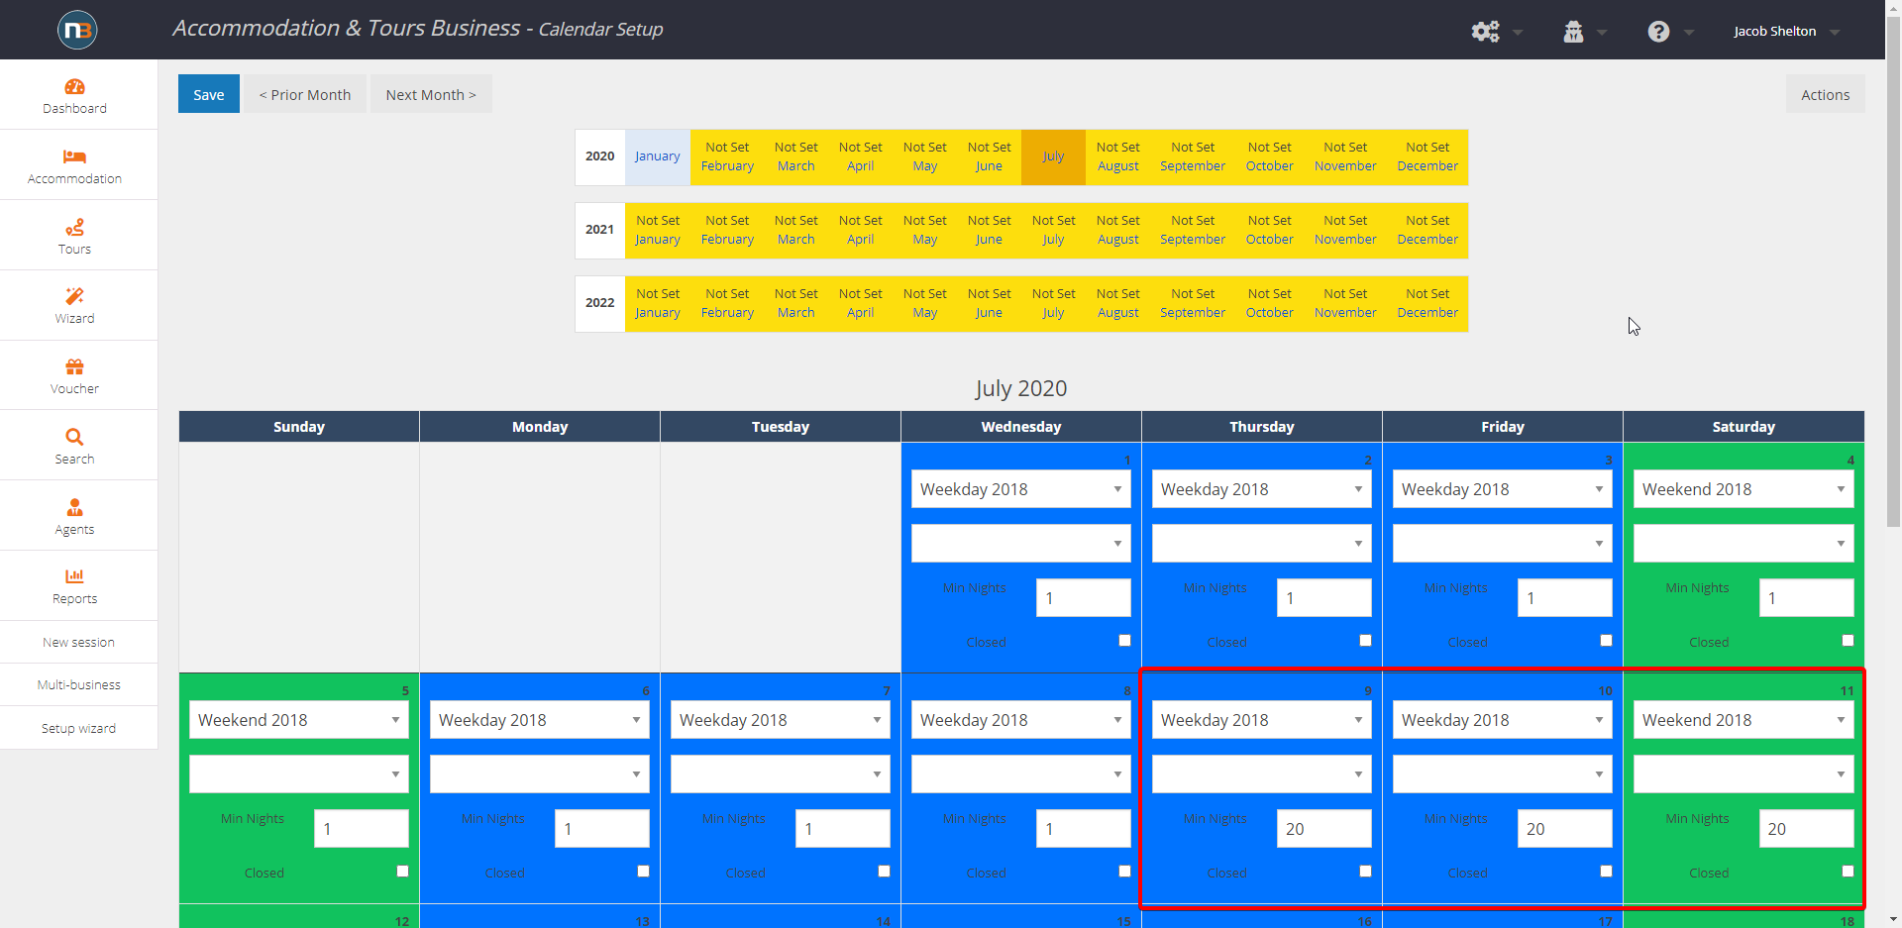This screenshot has height=928, width=1902.
Task: Select Not Set February 2020 month
Action: [727, 156]
